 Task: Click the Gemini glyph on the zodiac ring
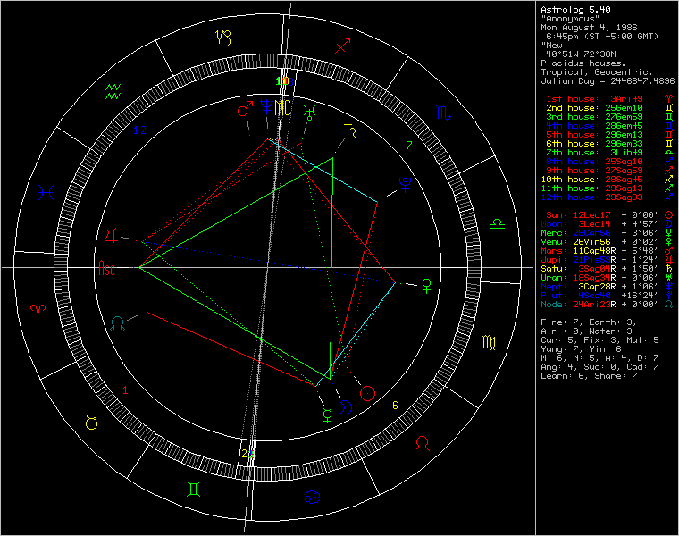tap(194, 489)
